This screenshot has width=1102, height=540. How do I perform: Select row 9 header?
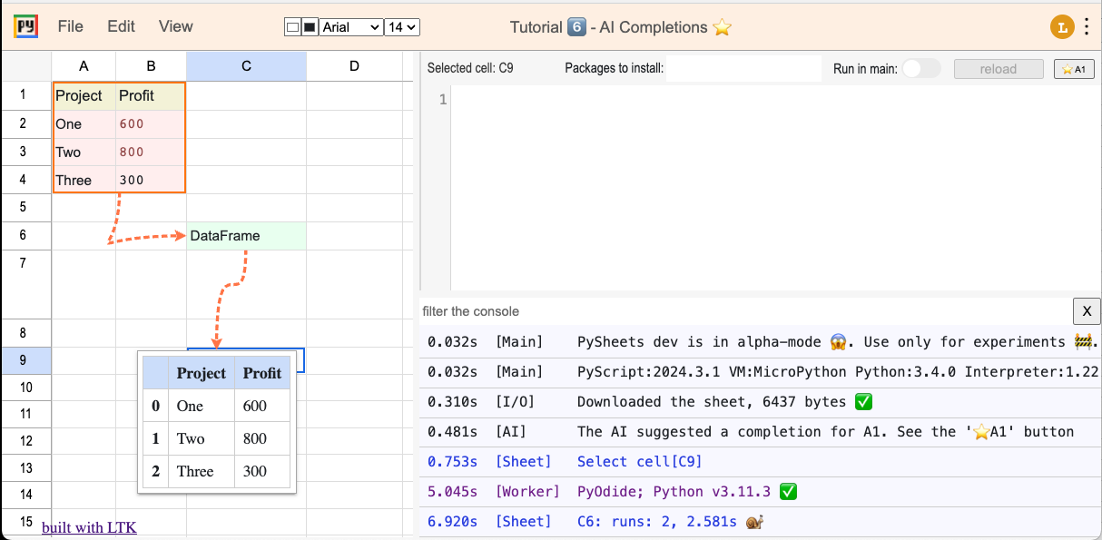(x=26, y=360)
